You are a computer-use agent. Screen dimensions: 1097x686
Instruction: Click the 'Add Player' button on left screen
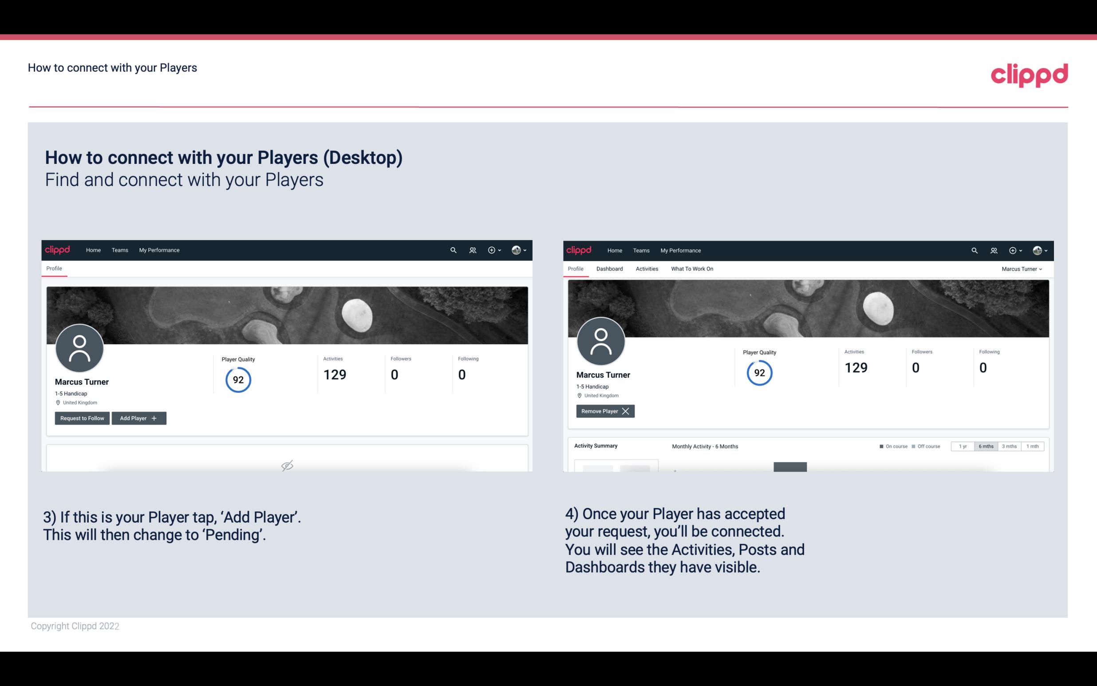coord(138,417)
